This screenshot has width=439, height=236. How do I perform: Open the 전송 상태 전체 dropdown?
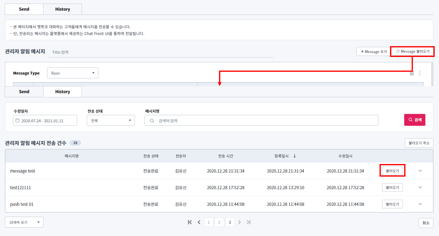pyautogui.click(x=111, y=121)
